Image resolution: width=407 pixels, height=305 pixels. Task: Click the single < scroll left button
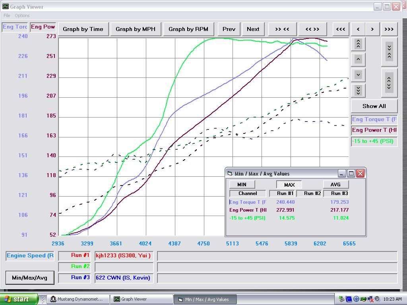(358, 29)
